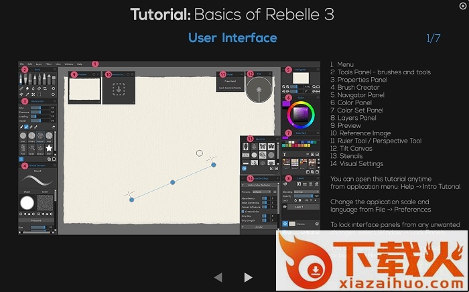
Task: Click the leaf stencil thumbnail
Action: pos(271,147)
